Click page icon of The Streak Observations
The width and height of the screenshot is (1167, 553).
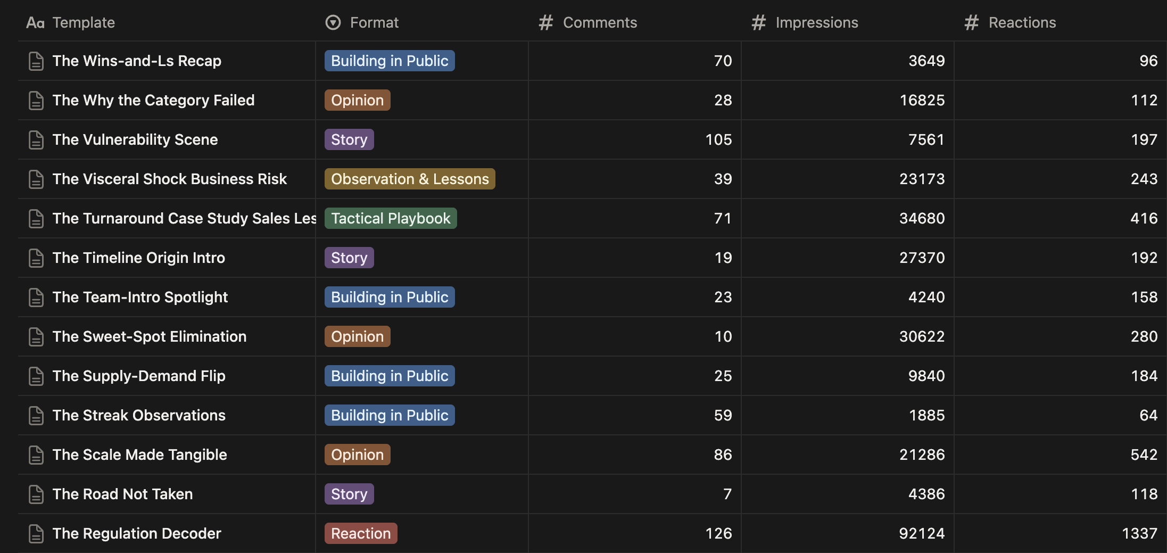click(36, 416)
